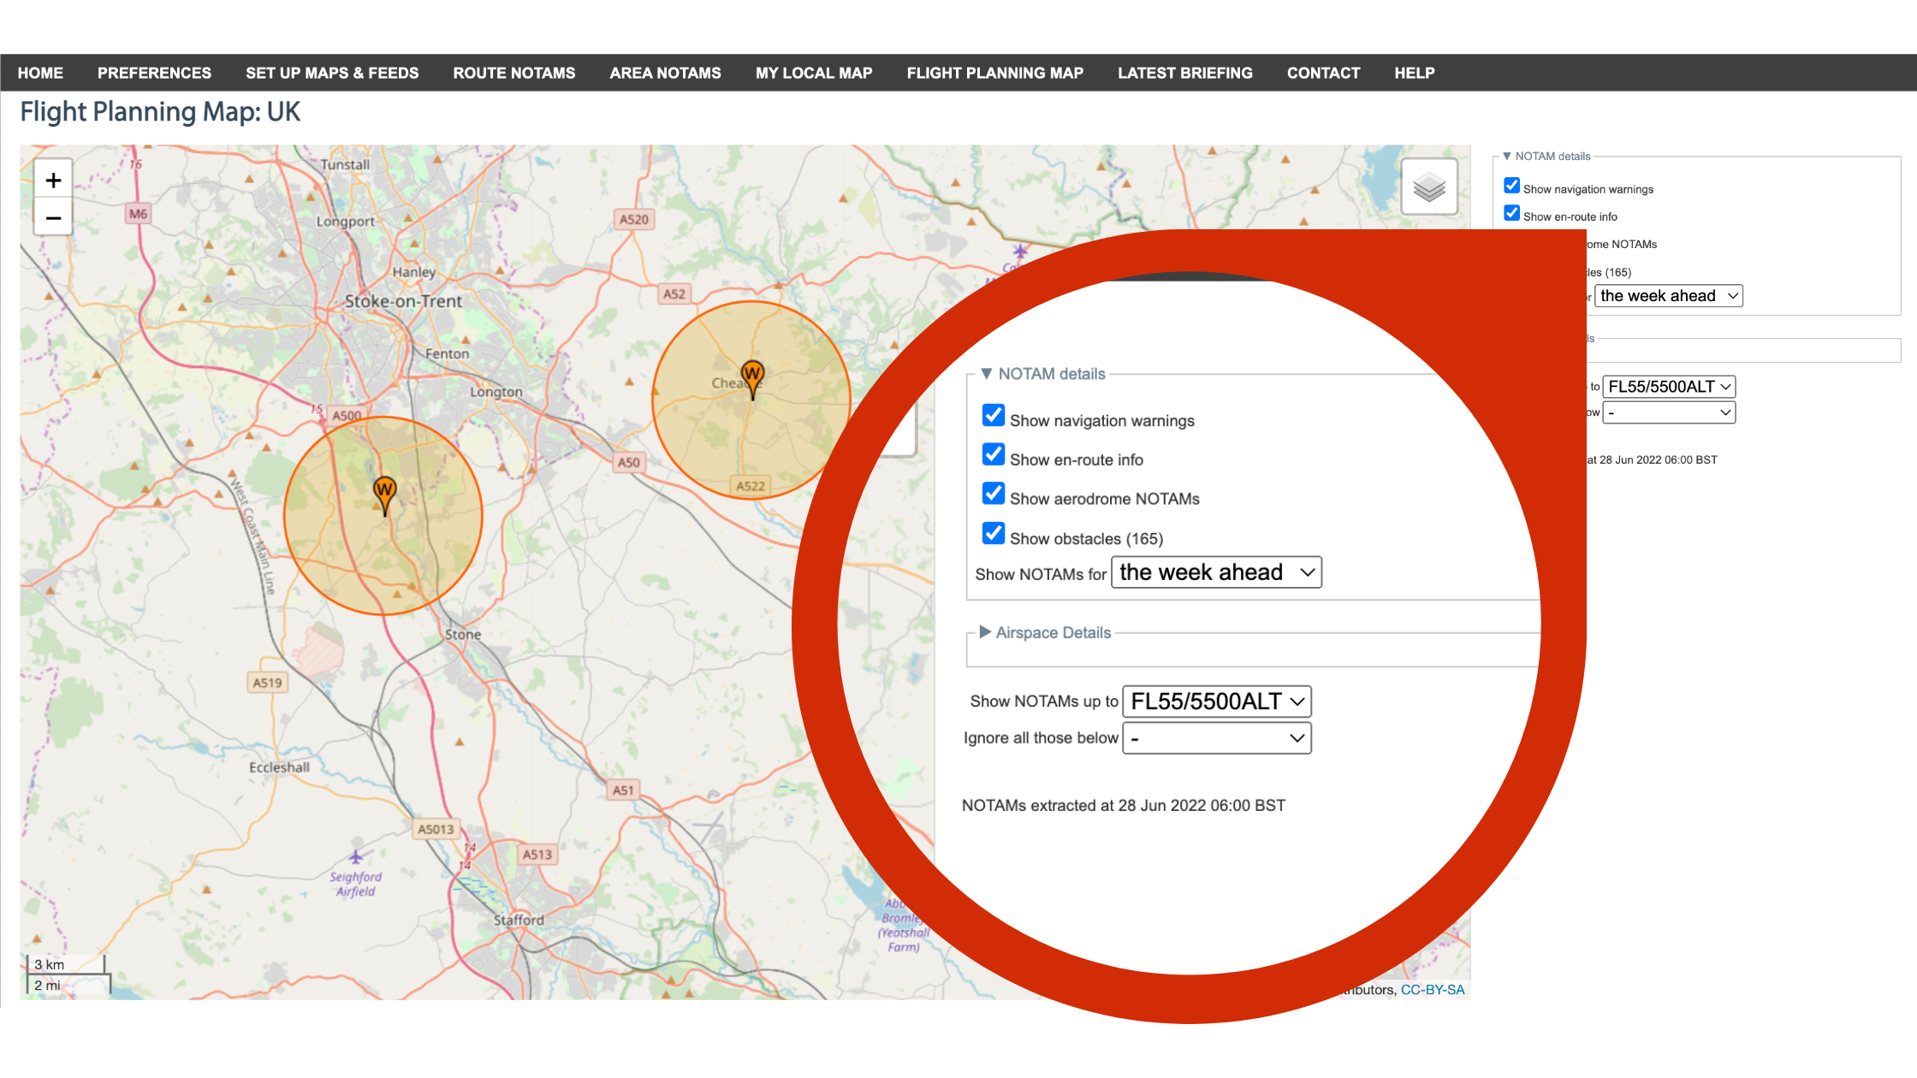Image resolution: width=1917 pixels, height=1078 pixels.
Task: Open the Latest Briefing menu item
Action: point(1184,74)
